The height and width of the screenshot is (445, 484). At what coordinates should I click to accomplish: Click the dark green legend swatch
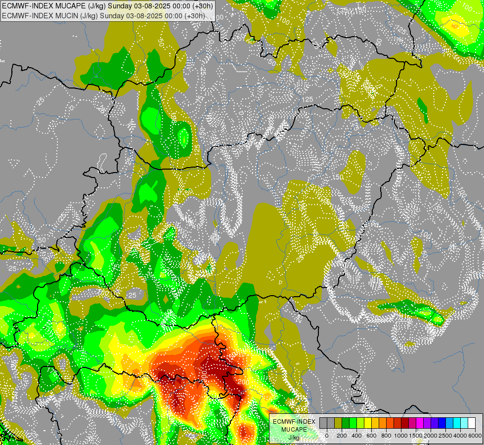(x=346, y=423)
